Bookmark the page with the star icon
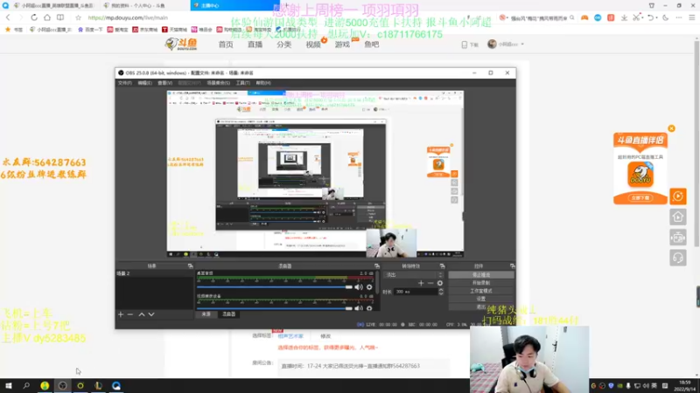 79,17
